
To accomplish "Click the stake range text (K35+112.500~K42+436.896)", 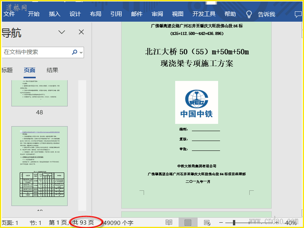I will click(197, 33).
